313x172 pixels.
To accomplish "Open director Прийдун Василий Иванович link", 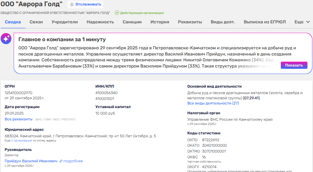I will (31, 161).
